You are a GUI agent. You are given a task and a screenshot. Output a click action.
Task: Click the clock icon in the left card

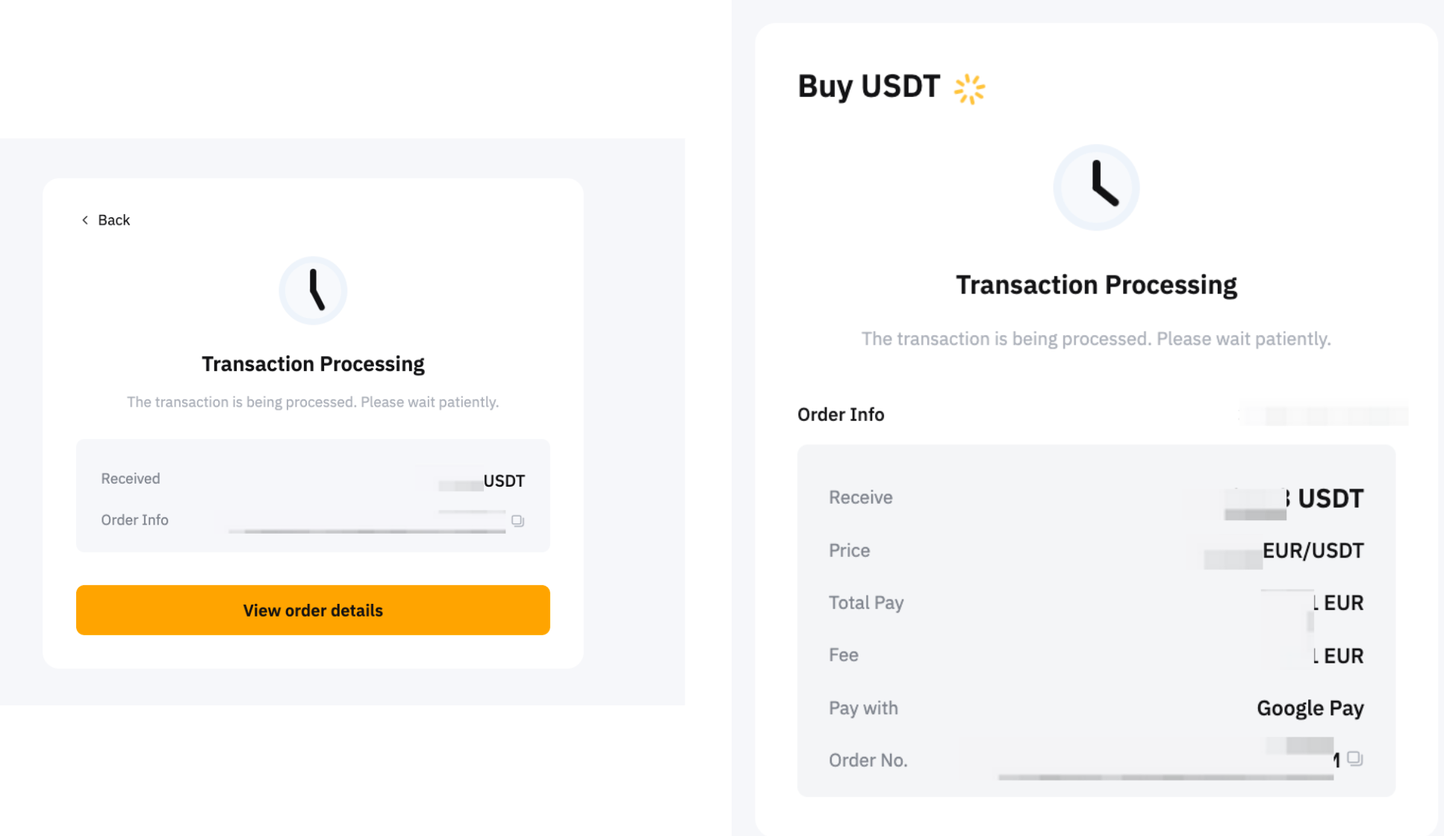[x=313, y=290]
